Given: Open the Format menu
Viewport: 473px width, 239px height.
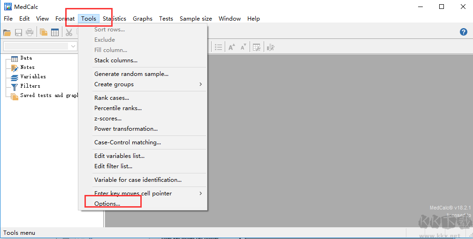Looking at the screenshot, I should [x=65, y=19].
